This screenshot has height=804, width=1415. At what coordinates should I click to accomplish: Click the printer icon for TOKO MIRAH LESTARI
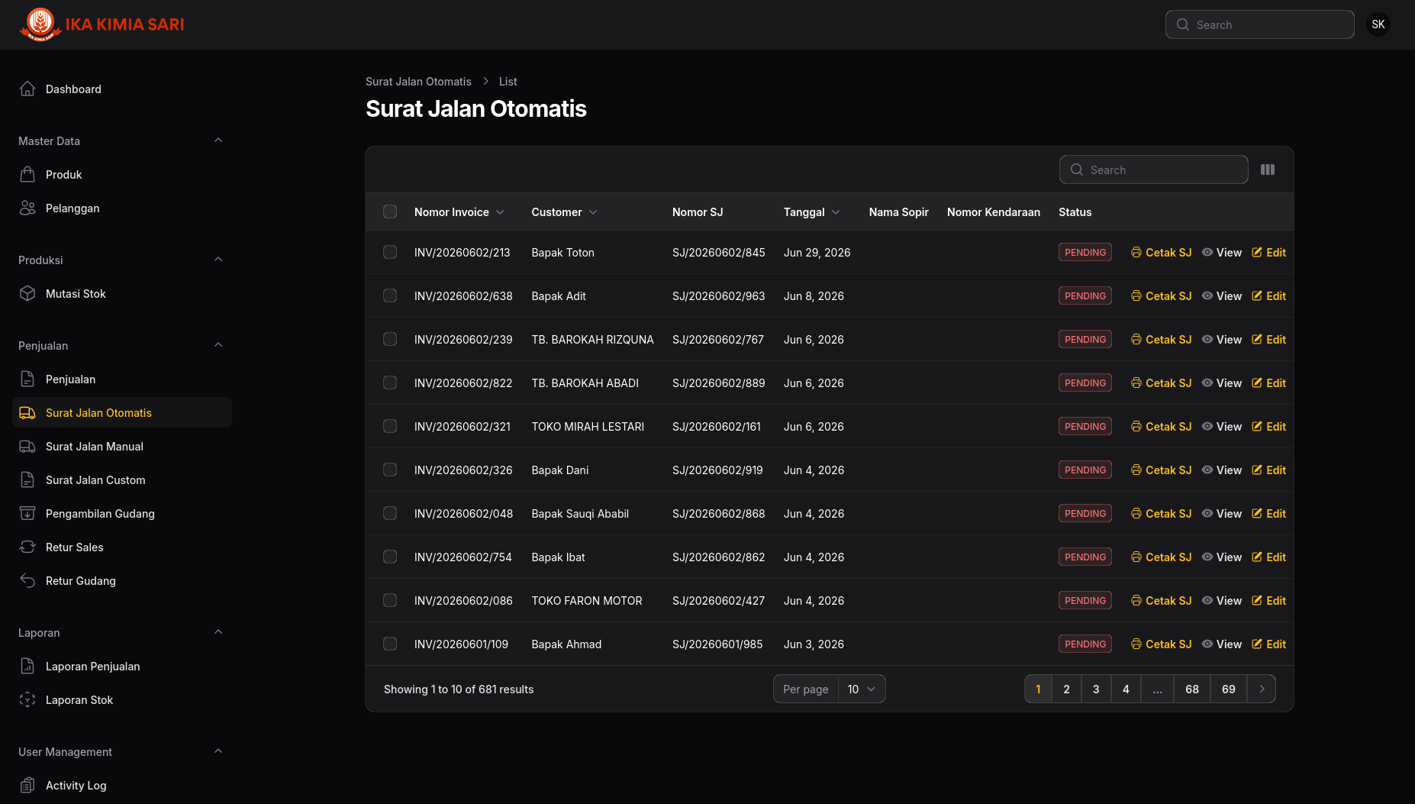(1136, 426)
